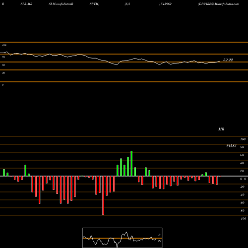The width and height of the screenshot is (248, 248).
Task: Click the -60 label on MR axis
Action: point(242,203)
